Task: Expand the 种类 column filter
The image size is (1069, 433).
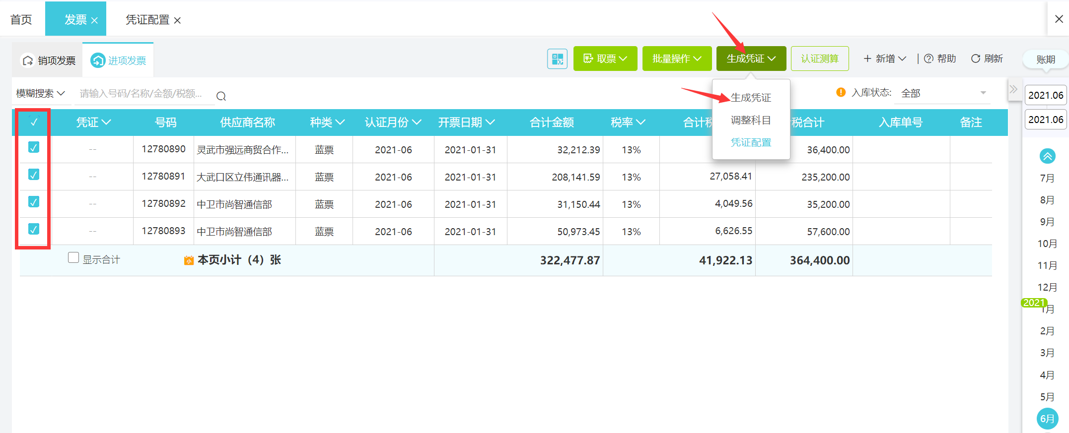Action: point(340,122)
